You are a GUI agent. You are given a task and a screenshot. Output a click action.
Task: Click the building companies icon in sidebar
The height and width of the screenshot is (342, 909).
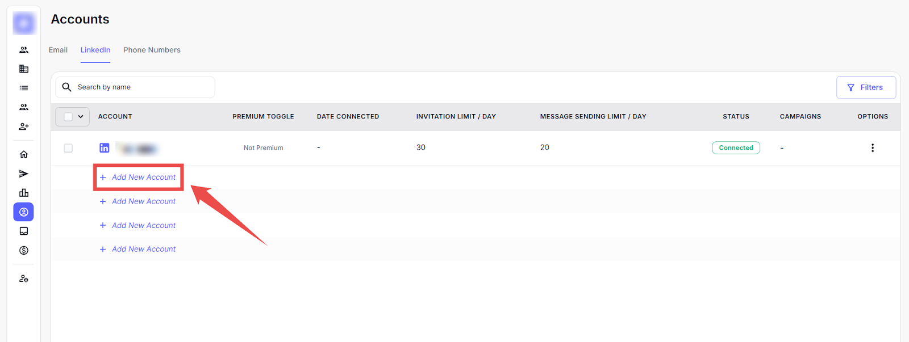point(24,69)
